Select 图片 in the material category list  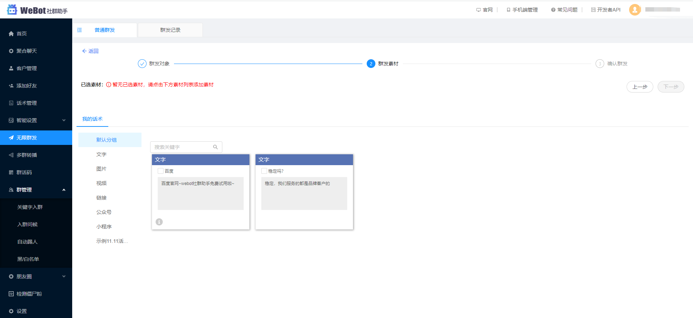[101, 169]
